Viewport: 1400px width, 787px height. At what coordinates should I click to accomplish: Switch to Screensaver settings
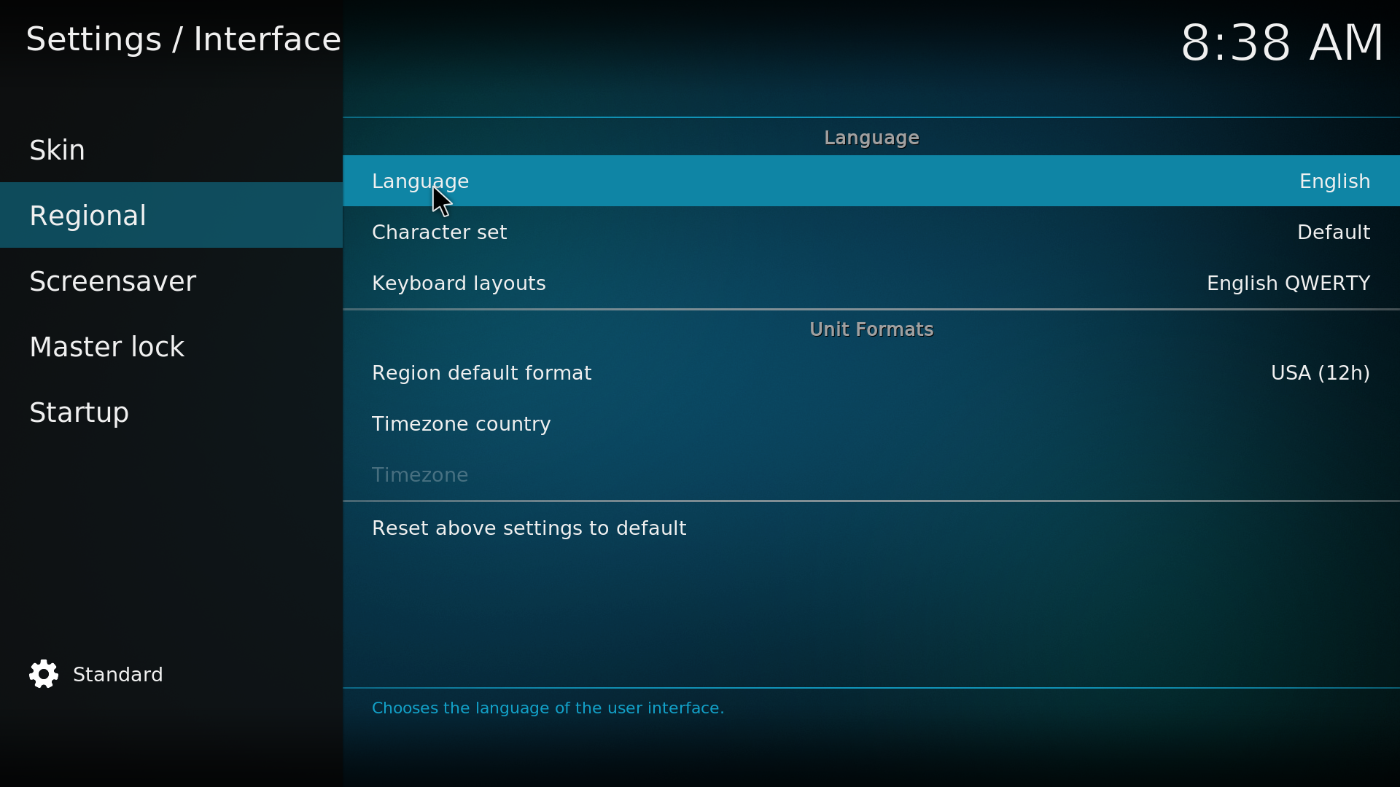(x=112, y=281)
